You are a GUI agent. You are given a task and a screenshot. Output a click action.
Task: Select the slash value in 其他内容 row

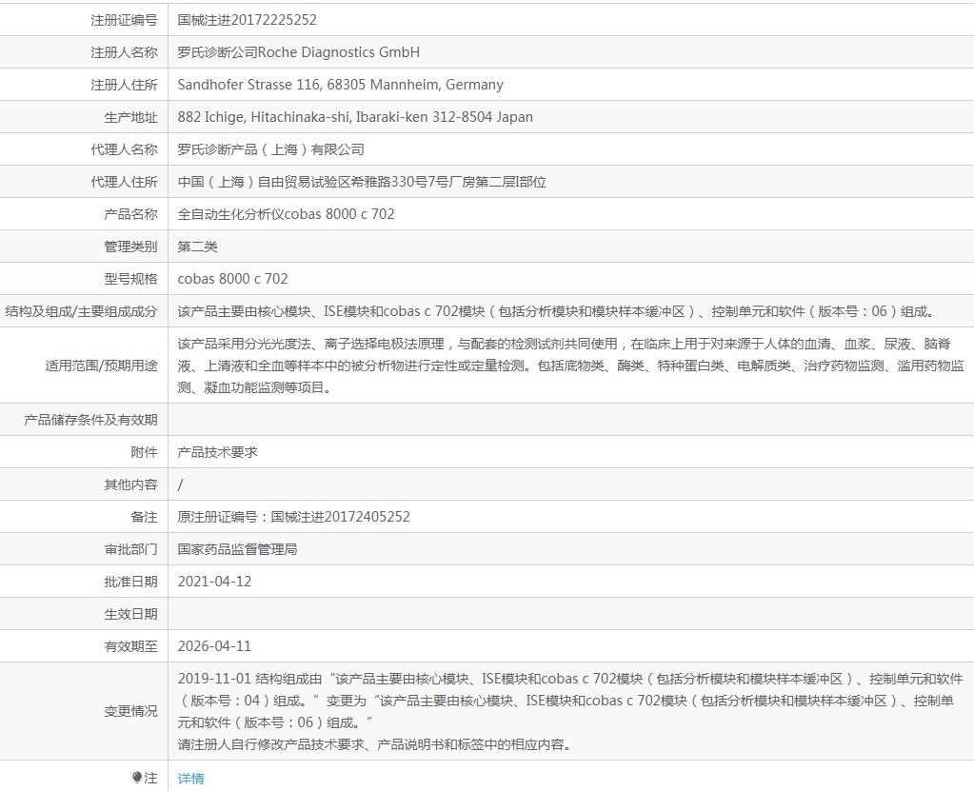click(180, 484)
